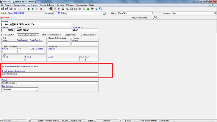Click the C.P.F. Número input field

[13, 60]
